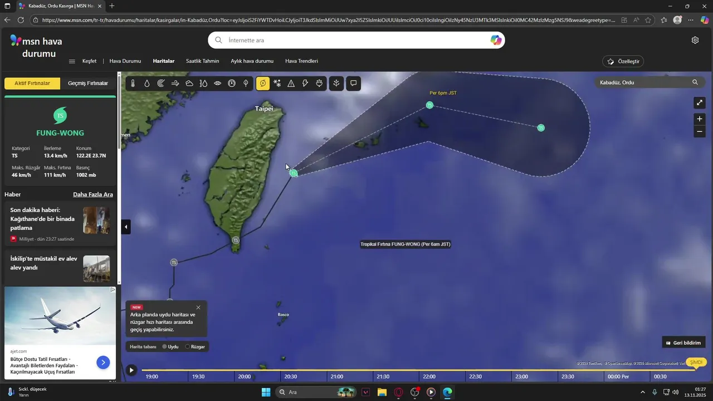Select the lightning map layer icon
Screen dimensions: 713x401
(305, 84)
